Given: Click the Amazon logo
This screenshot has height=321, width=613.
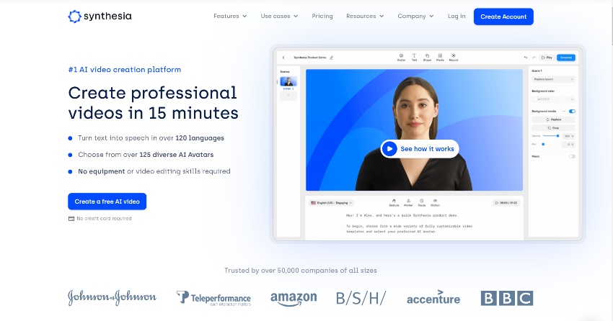Looking at the screenshot, I should click(294, 299).
